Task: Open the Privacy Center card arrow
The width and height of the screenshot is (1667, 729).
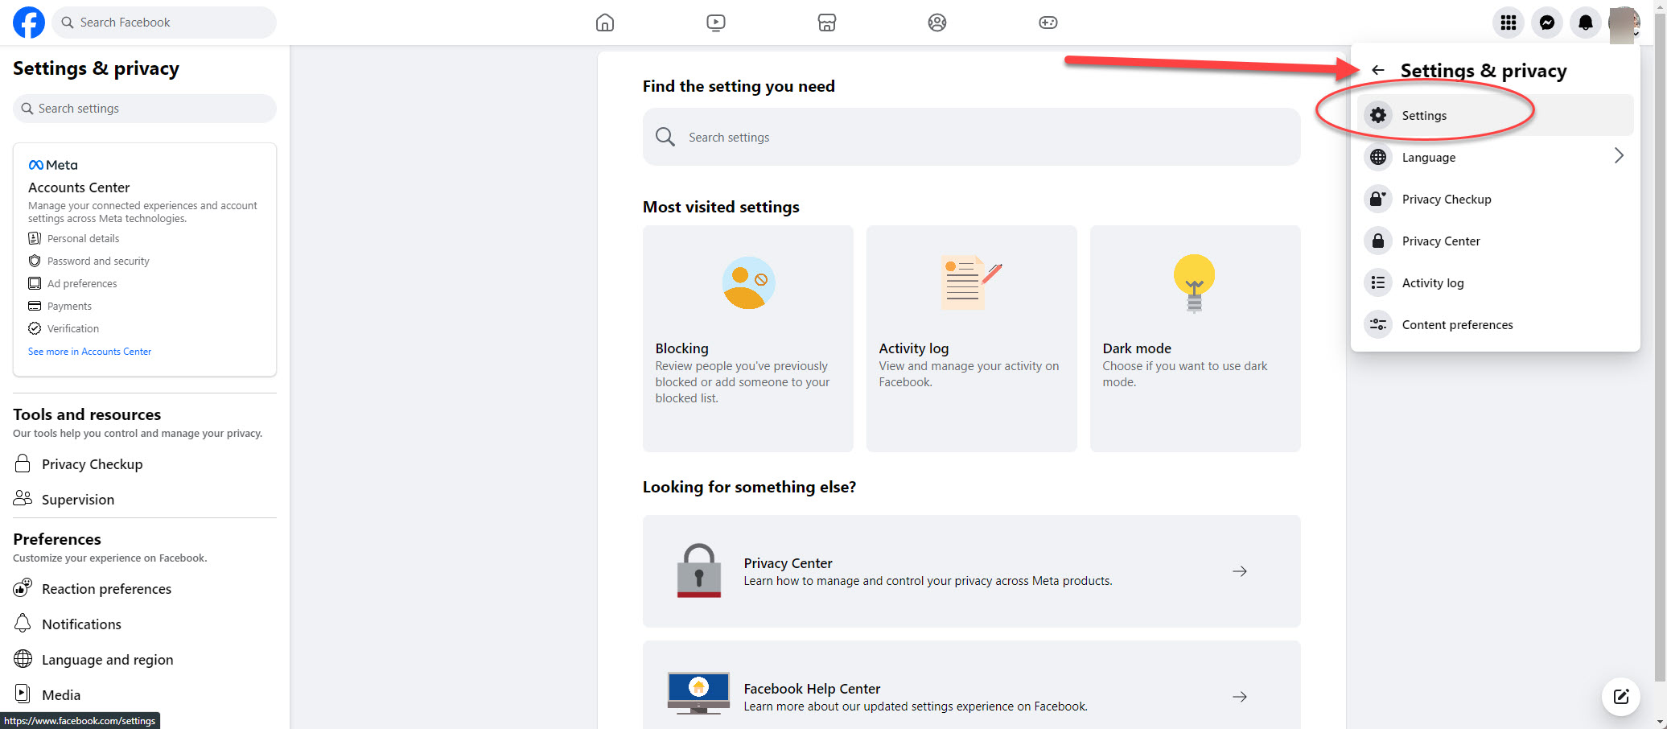Action: coord(1239,571)
